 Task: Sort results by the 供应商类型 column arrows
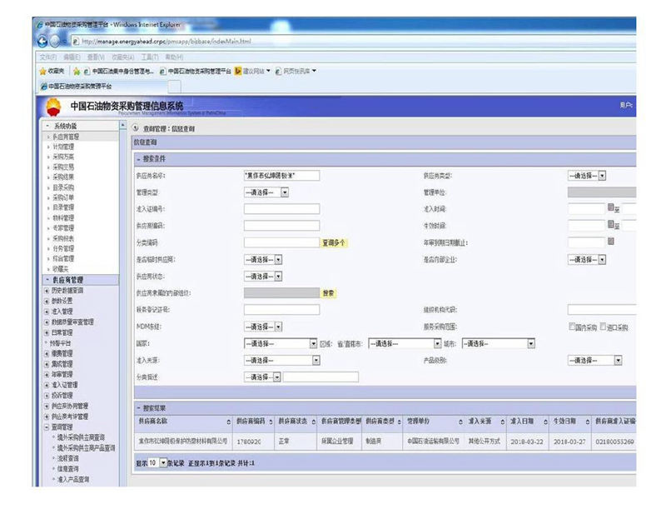point(400,422)
